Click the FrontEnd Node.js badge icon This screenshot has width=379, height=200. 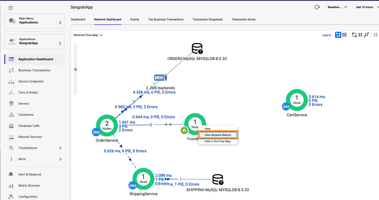point(184,130)
